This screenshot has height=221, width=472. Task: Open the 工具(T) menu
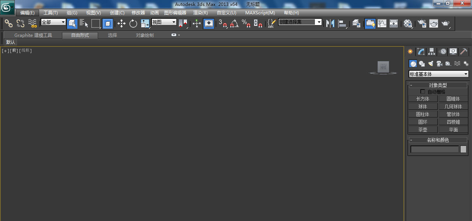point(51,13)
